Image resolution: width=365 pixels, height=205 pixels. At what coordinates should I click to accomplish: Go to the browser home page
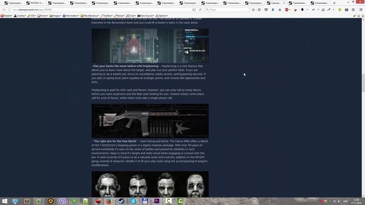[280, 10]
